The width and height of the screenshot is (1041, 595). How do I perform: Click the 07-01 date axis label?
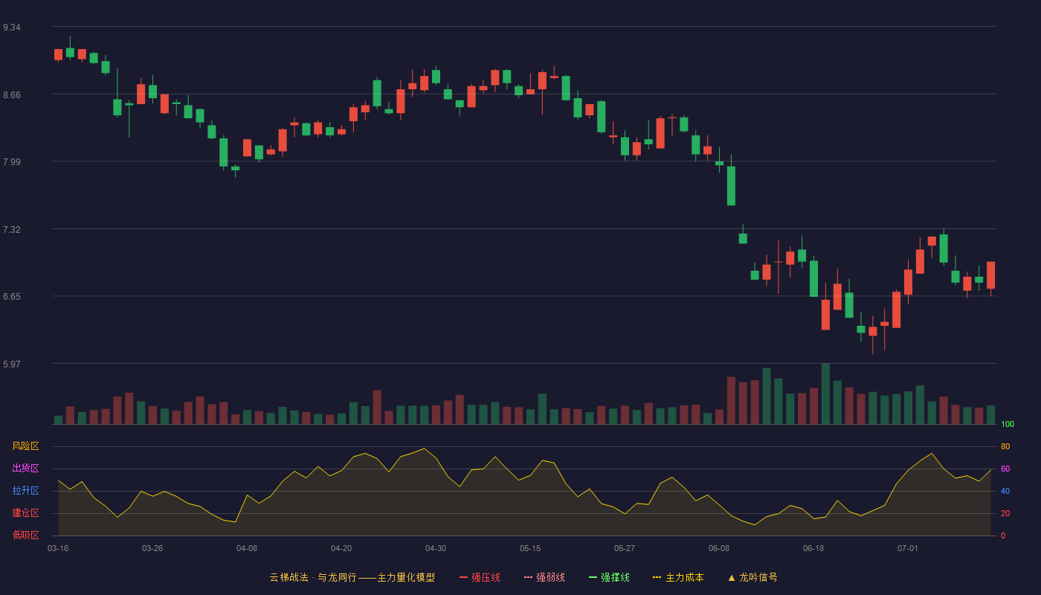coord(908,548)
